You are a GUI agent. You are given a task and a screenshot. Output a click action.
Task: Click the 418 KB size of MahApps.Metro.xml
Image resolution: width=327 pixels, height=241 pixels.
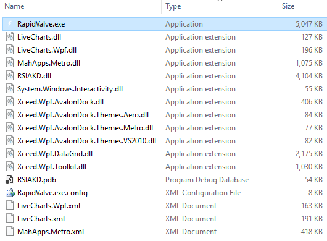click(312, 232)
